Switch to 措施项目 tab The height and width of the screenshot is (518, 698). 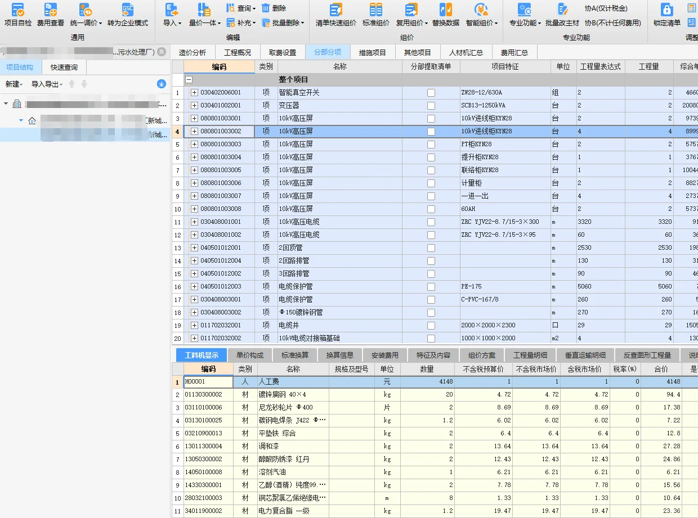click(373, 52)
